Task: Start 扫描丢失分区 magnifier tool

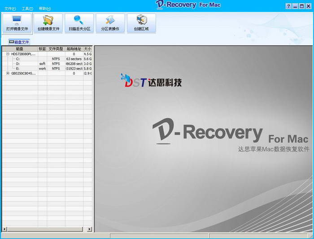Action: (79, 23)
